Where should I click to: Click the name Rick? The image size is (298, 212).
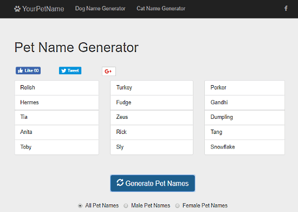click(x=152, y=132)
